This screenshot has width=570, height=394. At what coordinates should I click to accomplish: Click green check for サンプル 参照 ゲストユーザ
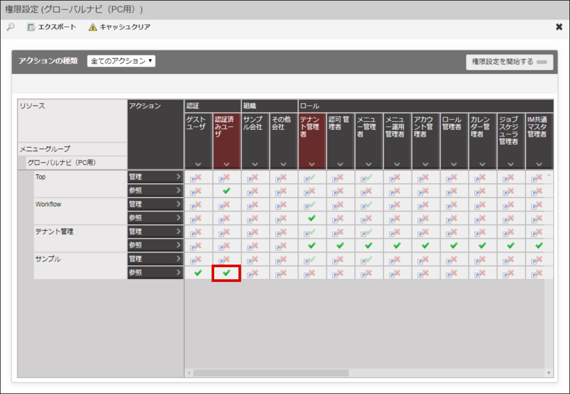click(x=198, y=273)
